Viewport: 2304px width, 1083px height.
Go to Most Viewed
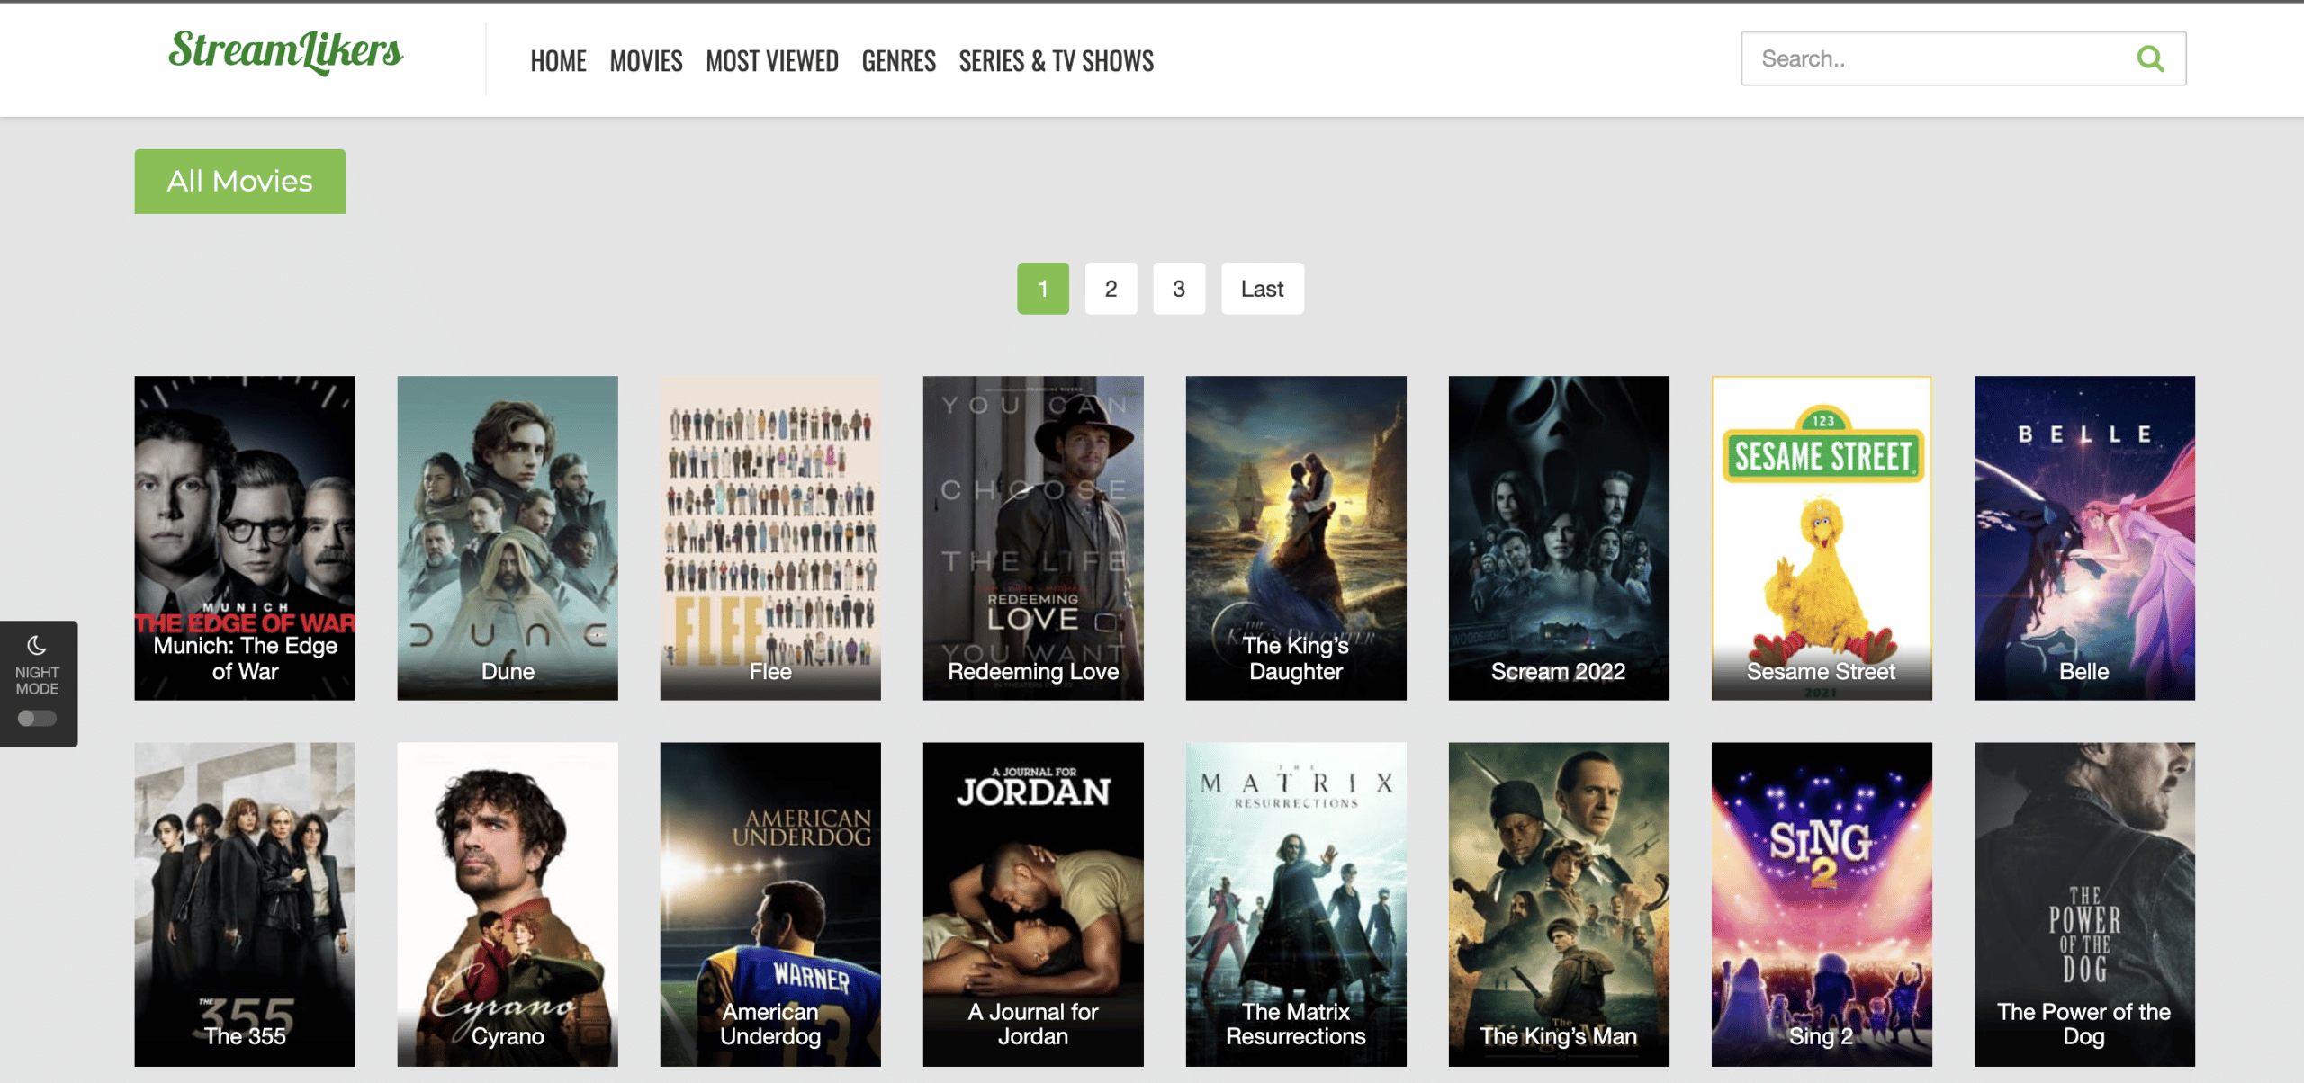[771, 61]
